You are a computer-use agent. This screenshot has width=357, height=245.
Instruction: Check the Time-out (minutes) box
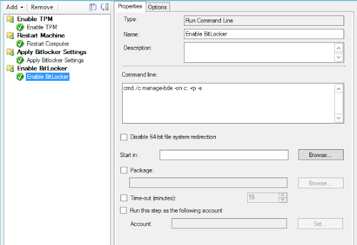(x=124, y=198)
